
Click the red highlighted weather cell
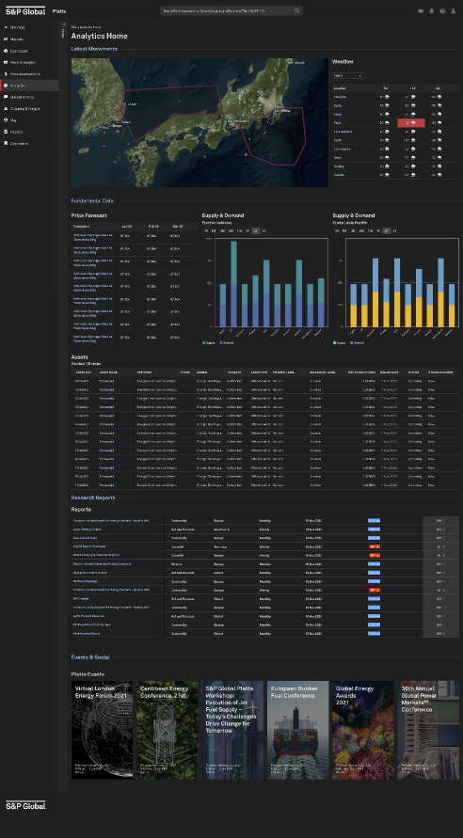coord(411,123)
